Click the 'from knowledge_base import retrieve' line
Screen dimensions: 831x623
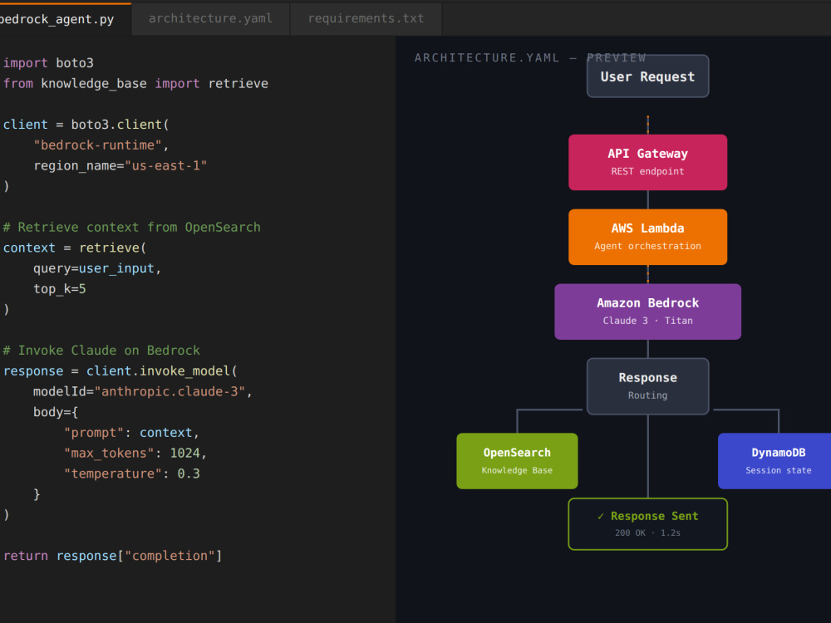pyautogui.click(x=135, y=84)
